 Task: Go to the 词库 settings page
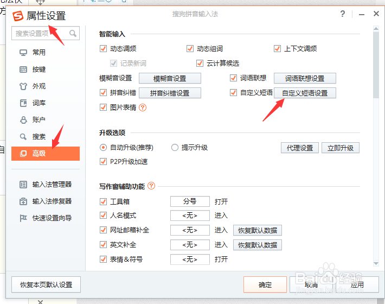click(46, 103)
